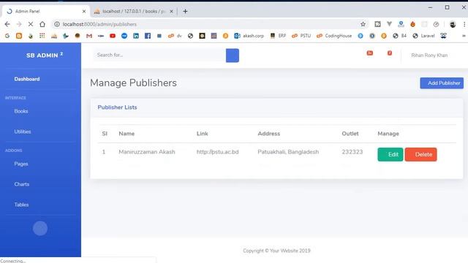Open the 84 bookmark
The width and height of the screenshot is (468, 263).
pos(400,36)
